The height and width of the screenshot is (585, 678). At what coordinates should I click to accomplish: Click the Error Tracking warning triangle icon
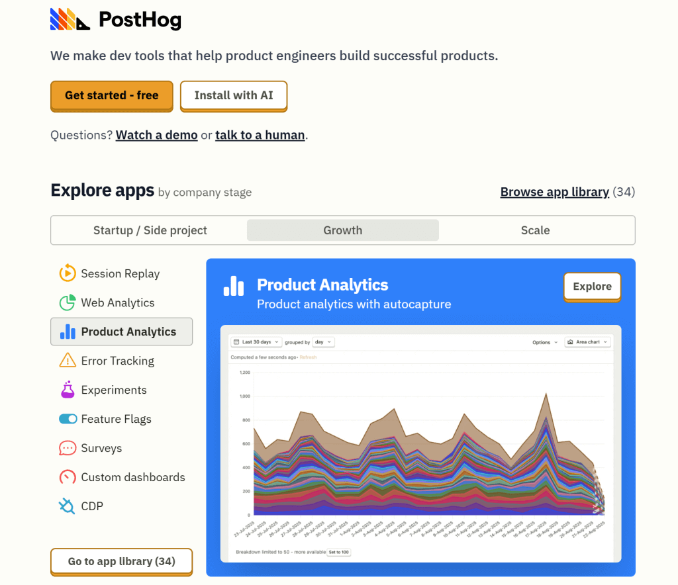coord(68,361)
